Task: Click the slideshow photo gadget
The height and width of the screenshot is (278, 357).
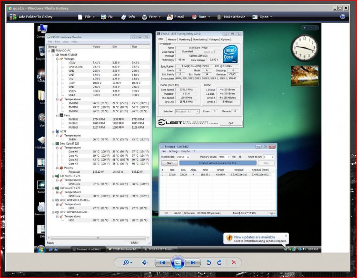Action: coord(305,76)
